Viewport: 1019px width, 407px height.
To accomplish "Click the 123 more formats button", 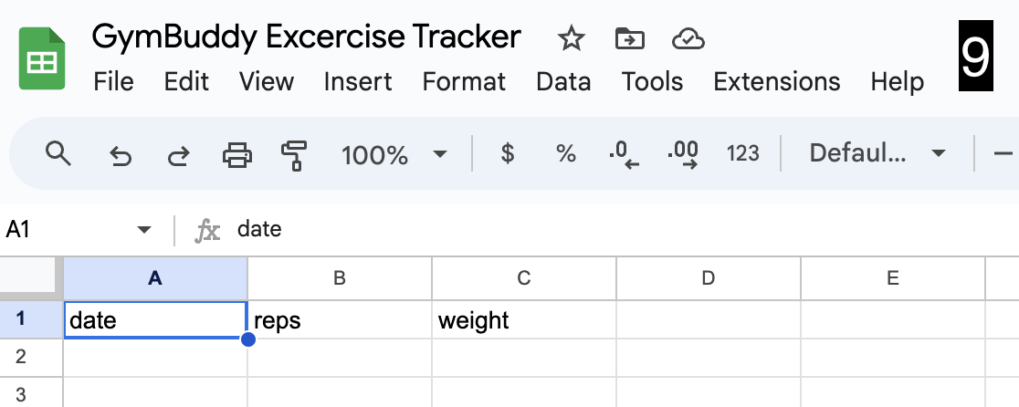I will click(743, 154).
